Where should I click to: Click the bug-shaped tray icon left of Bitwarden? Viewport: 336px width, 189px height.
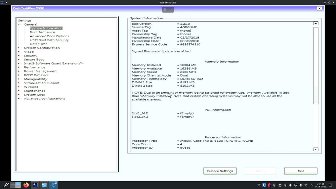point(259,185)
